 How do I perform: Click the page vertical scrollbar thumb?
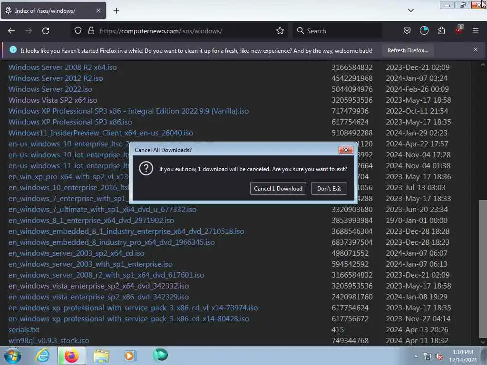(x=483, y=268)
